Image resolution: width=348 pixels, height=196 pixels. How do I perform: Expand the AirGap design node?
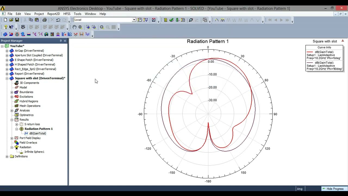[x=7, y=51]
